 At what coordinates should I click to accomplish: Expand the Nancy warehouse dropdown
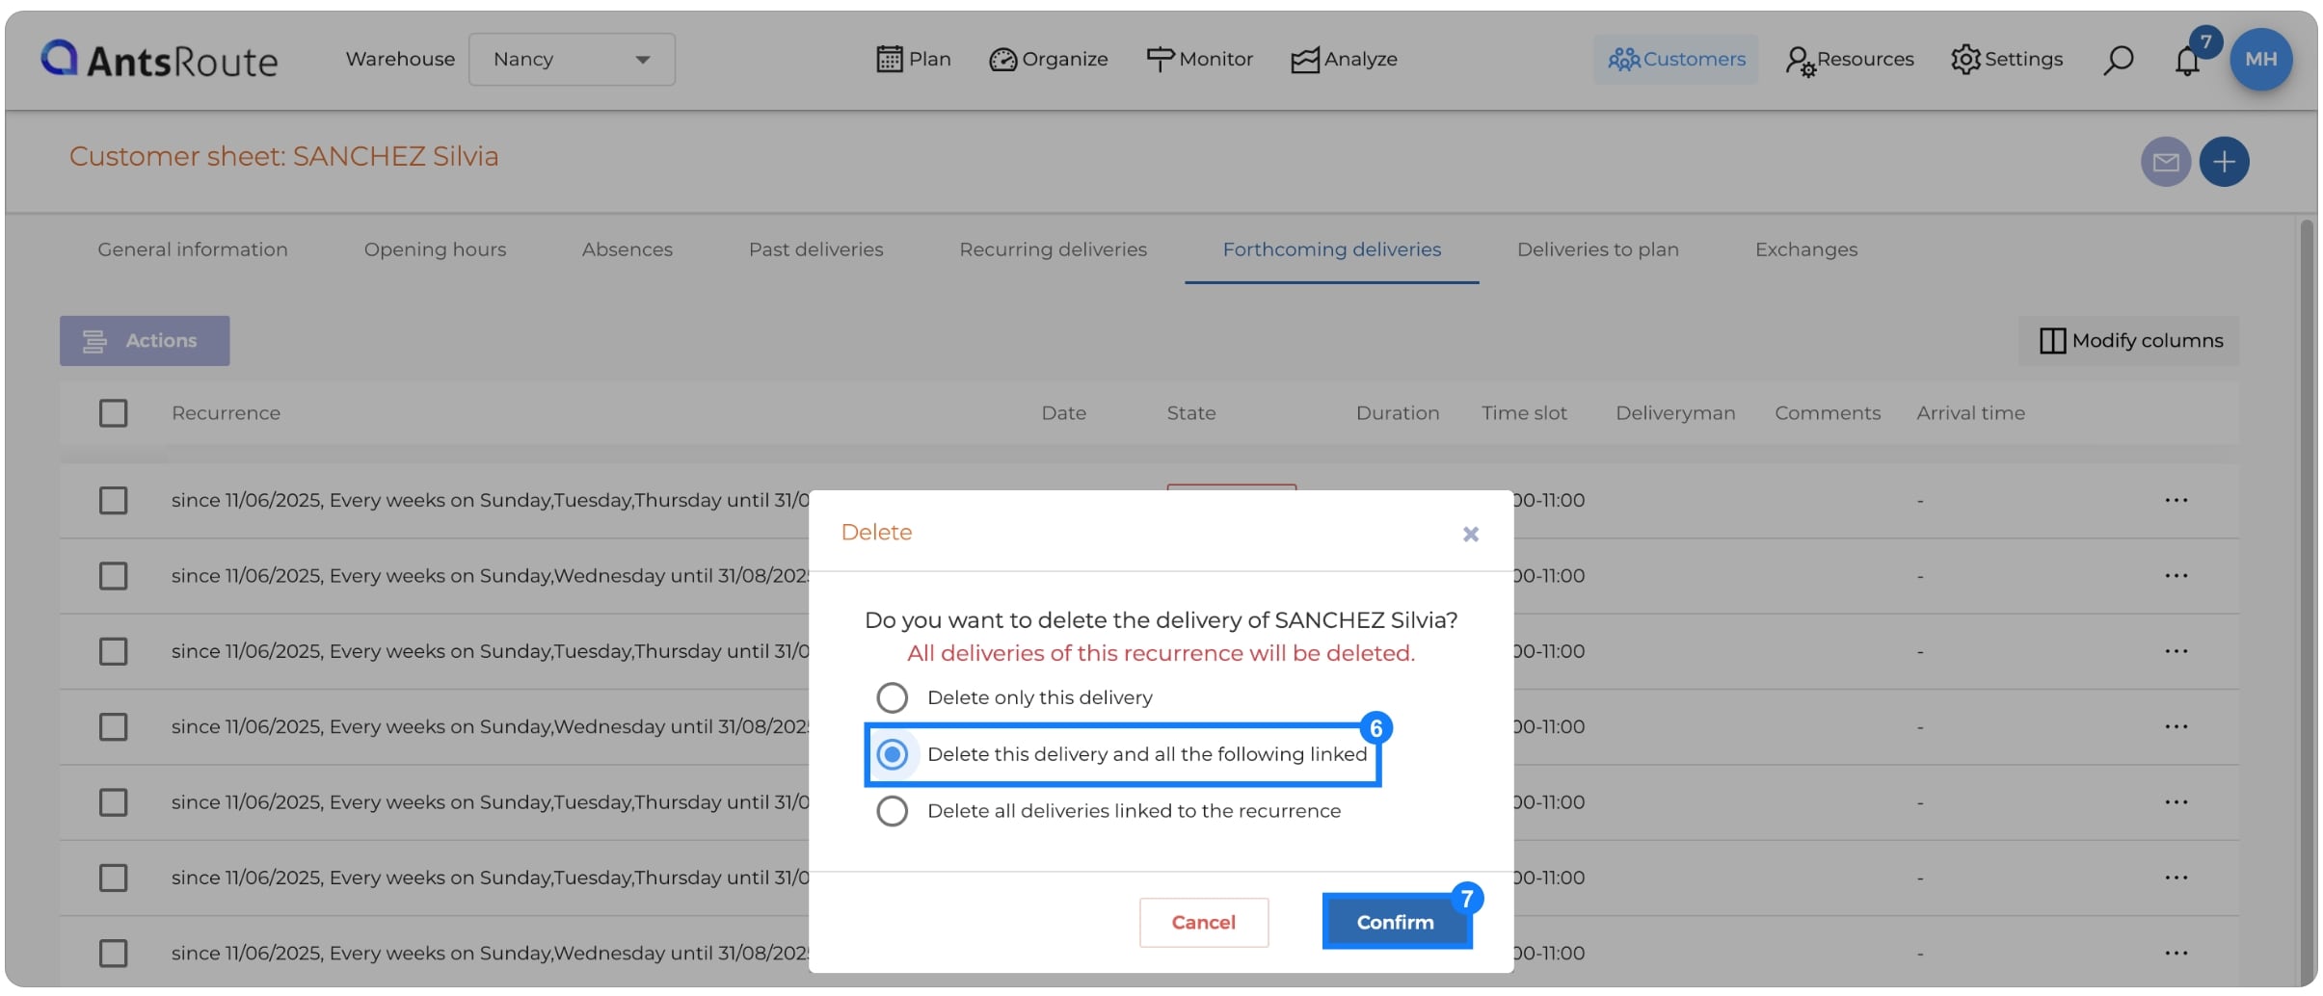tap(572, 60)
